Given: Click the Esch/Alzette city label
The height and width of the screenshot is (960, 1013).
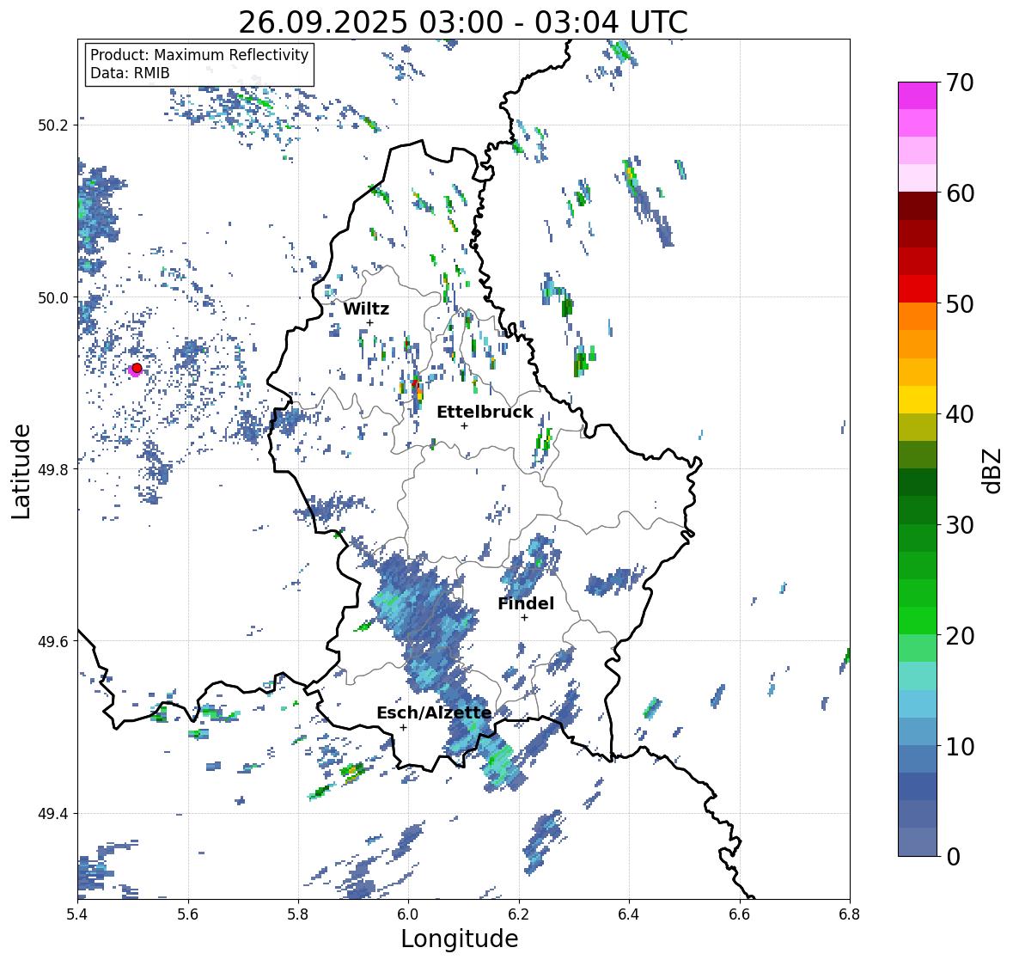Looking at the screenshot, I should [x=434, y=712].
